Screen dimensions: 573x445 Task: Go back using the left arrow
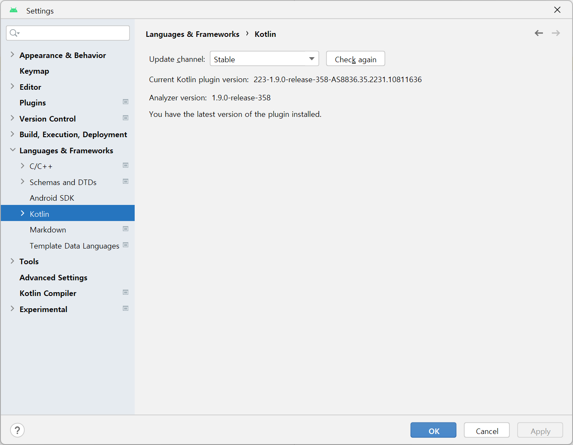539,33
